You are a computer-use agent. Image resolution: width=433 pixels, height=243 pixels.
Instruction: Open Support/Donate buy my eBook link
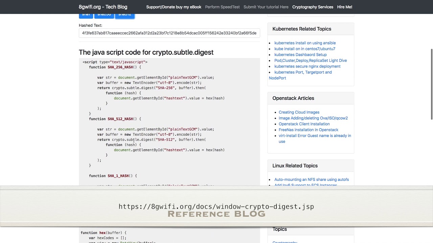click(x=174, y=7)
